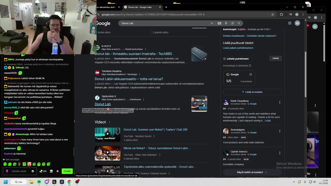
Task: Open the Google apps grid
Action: 290,23
